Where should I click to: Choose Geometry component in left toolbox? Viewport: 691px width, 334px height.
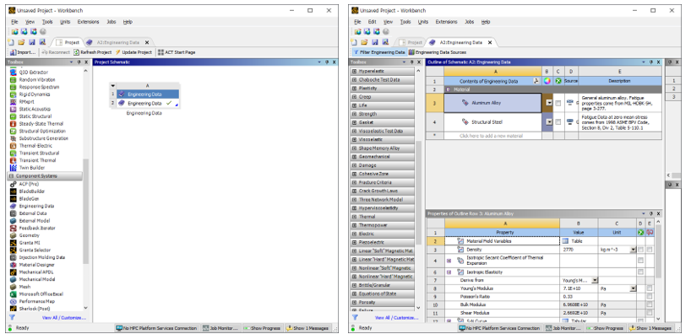point(29,235)
